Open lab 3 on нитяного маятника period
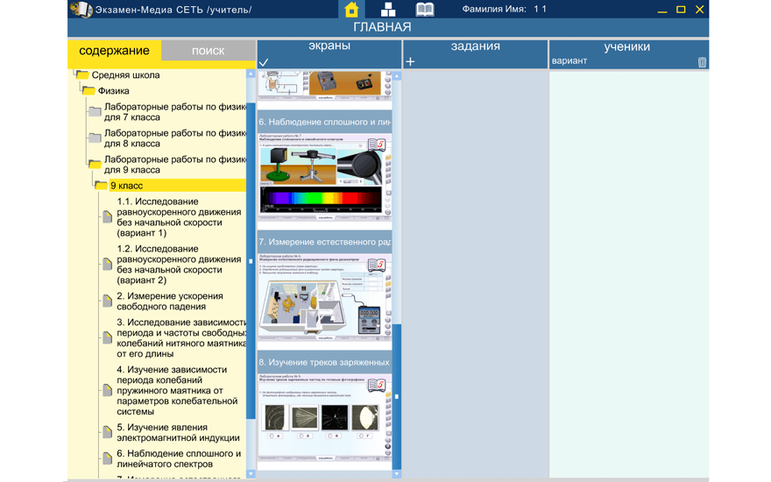Image resolution: width=771 pixels, height=482 pixels. [x=181, y=338]
